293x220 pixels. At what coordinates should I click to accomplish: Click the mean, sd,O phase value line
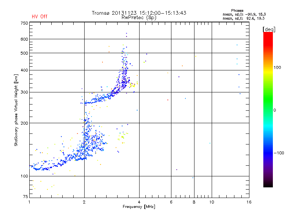click(x=244, y=14)
